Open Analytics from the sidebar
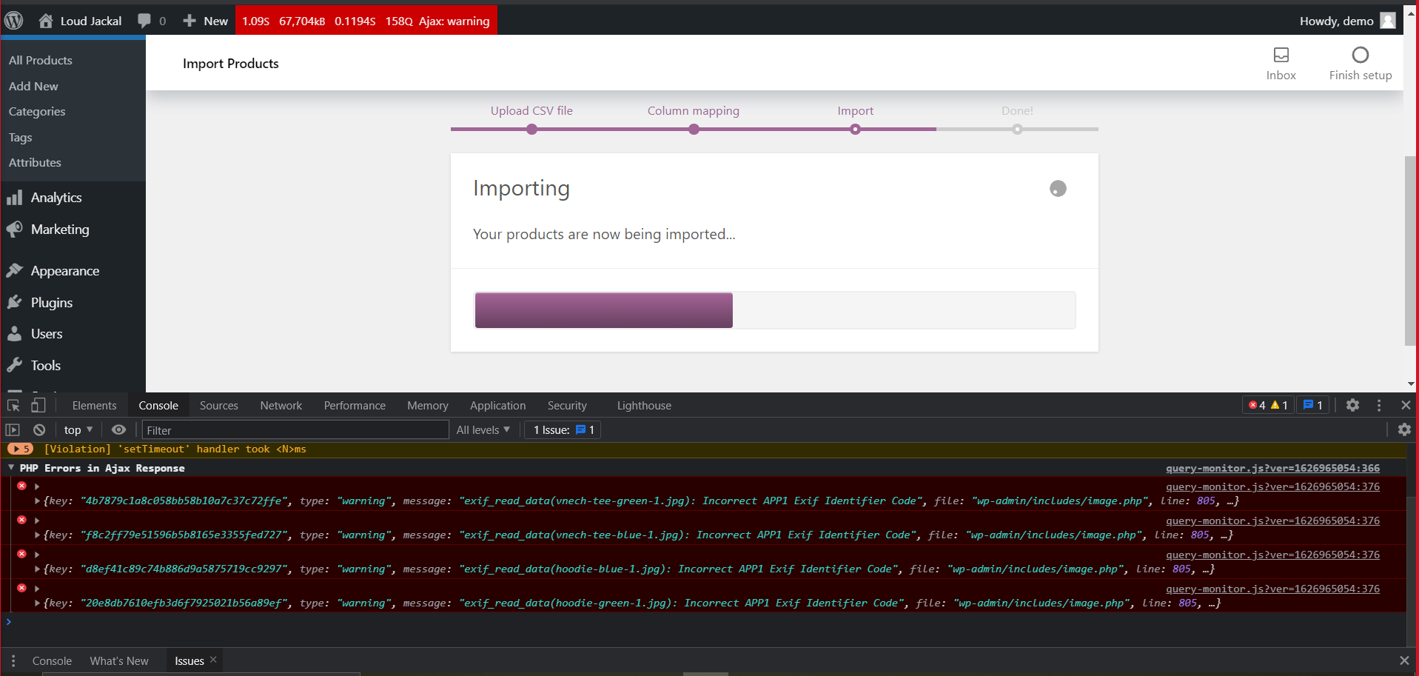 click(x=56, y=197)
